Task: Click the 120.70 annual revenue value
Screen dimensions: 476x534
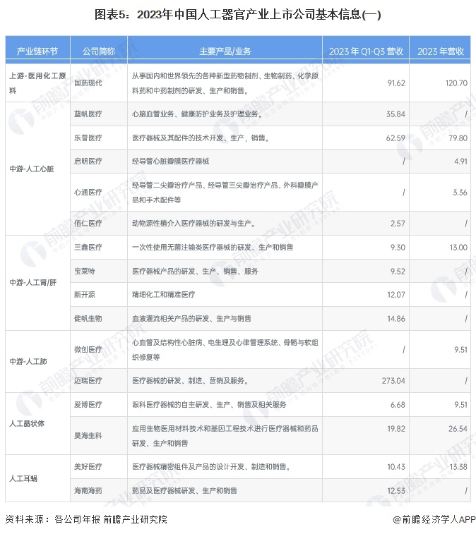Action: pyautogui.click(x=456, y=83)
